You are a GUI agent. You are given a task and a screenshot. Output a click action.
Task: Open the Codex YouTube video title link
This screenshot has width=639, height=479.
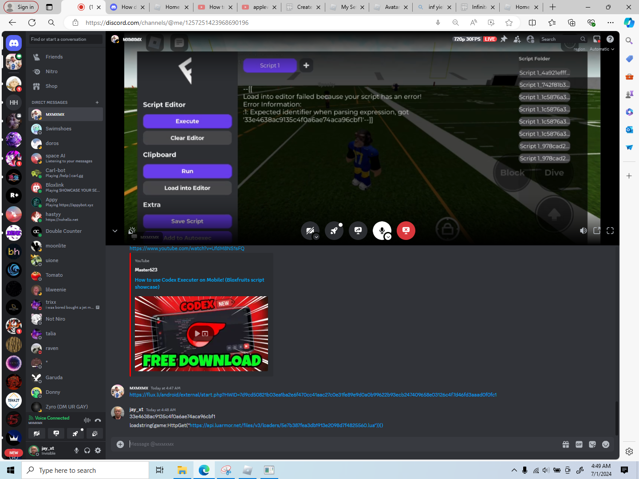tap(199, 283)
